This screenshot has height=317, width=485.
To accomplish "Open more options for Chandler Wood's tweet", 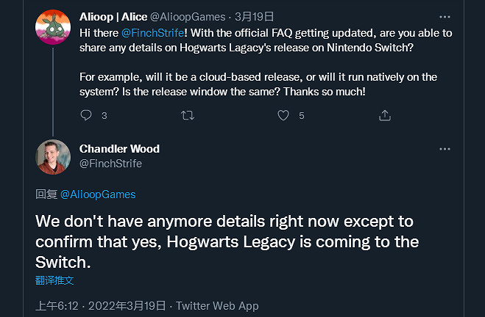I will click(x=445, y=149).
